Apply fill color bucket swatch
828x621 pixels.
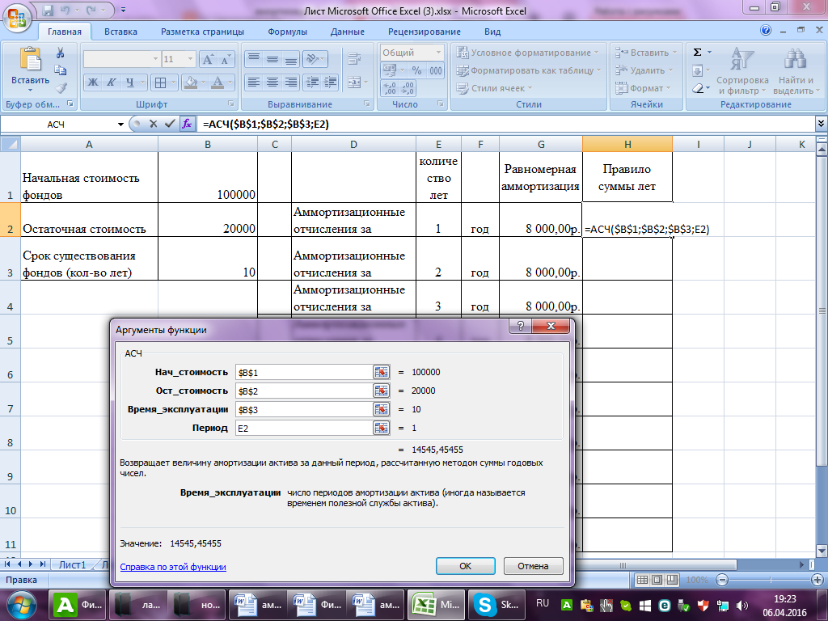pyautogui.click(x=191, y=82)
